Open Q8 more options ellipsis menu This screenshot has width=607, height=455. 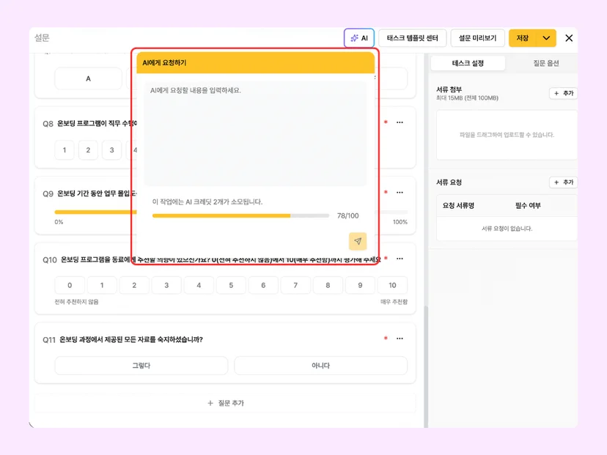coord(400,122)
